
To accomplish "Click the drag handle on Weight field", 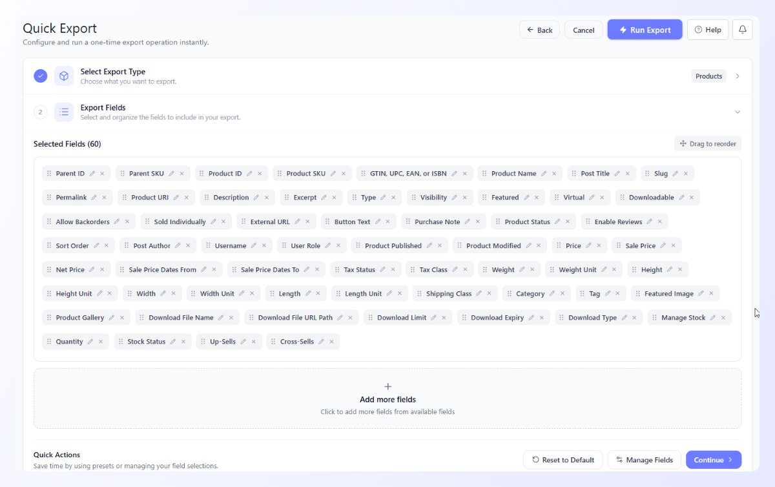I will point(485,269).
